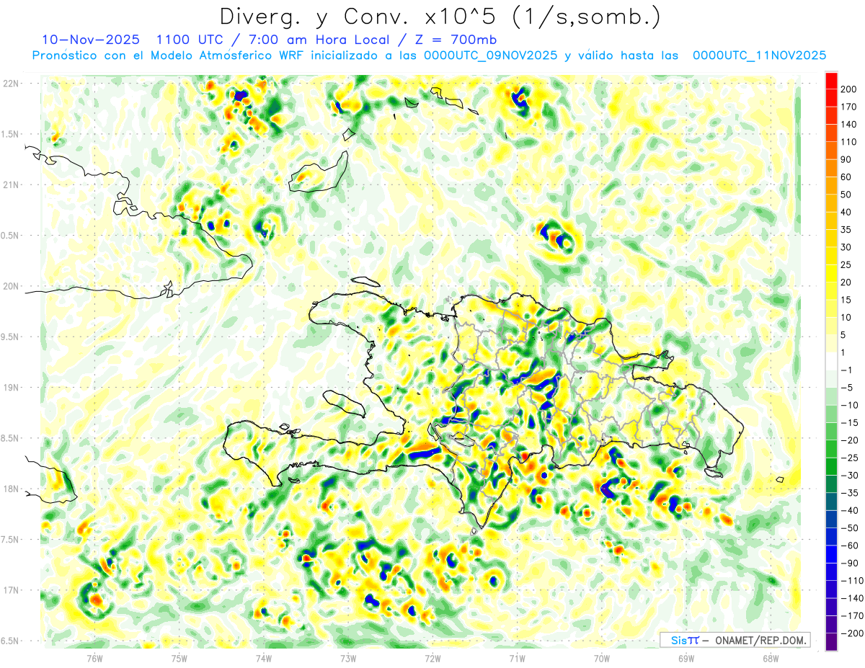Screen dimensions: 865x668
Task: Click longitude label '76W'
Action: pos(94,659)
